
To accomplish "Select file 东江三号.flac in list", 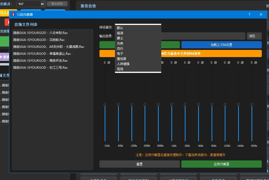I will [x=53, y=67].
